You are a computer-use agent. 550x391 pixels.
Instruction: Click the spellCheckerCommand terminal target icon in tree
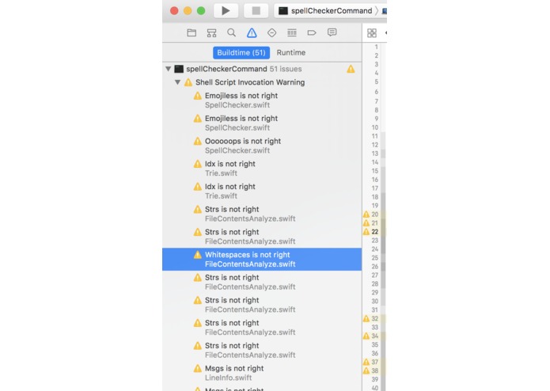(x=179, y=69)
